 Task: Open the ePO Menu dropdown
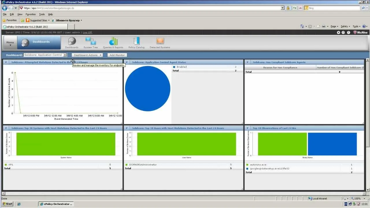tap(10, 43)
